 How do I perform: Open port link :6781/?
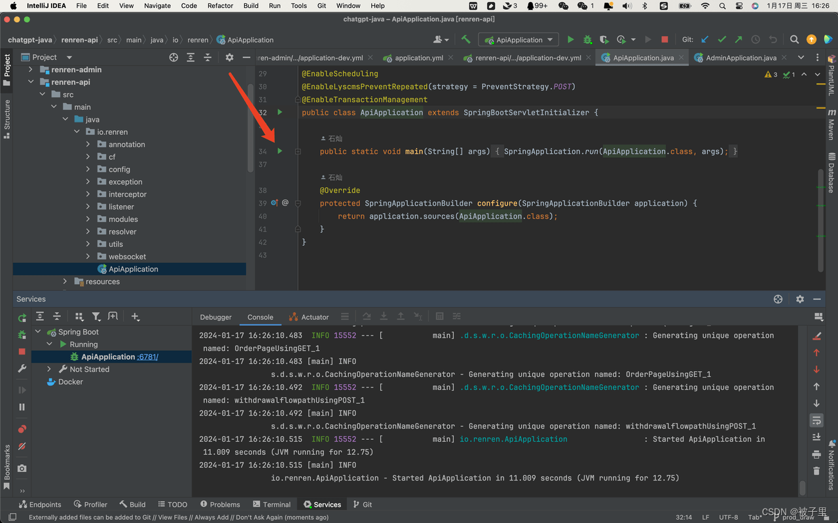pos(147,357)
